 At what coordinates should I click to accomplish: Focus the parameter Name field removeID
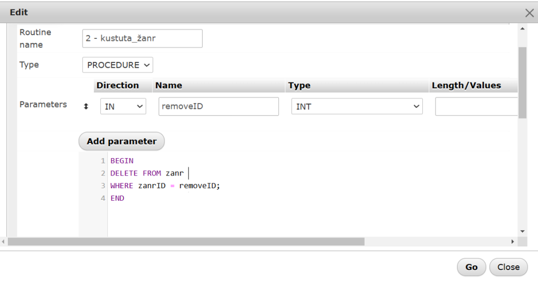tap(218, 106)
